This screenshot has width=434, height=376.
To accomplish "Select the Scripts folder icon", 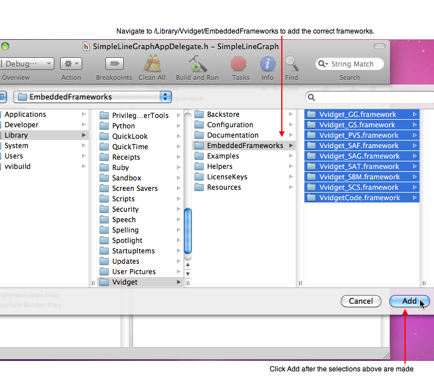I will click(104, 198).
